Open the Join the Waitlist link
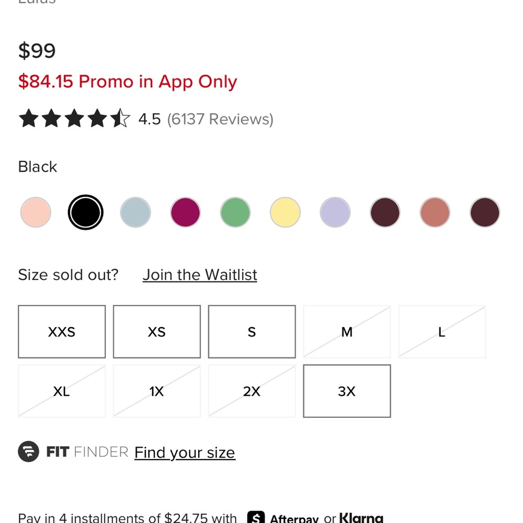 tap(200, 275)
